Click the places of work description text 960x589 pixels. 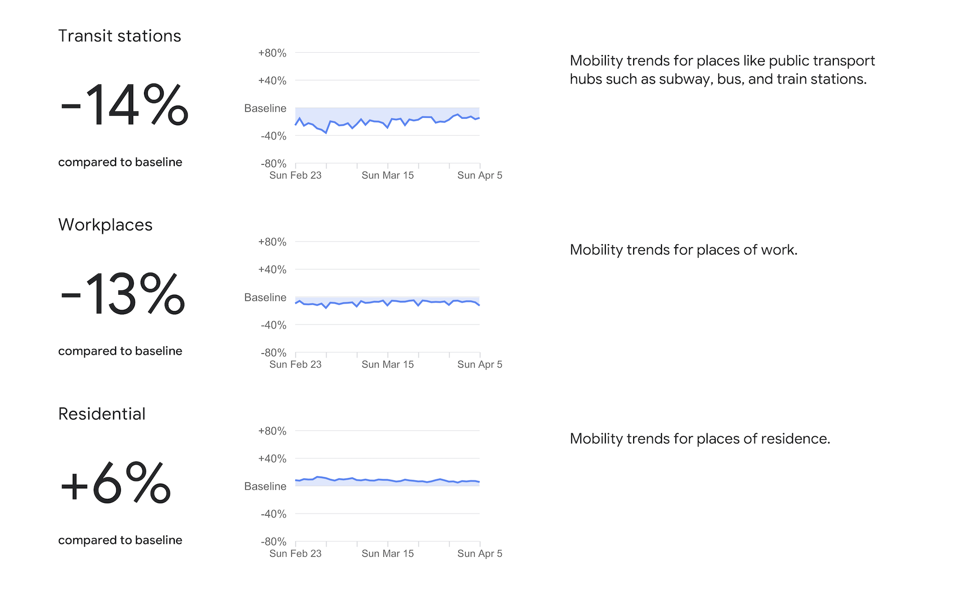(x=684, y=250)
